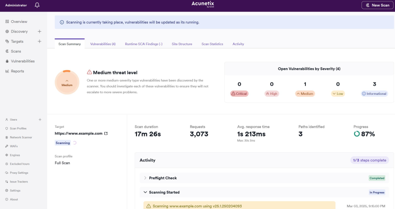The height and width of the screenshot is (209, 395).
Task: Click the Scan Profiles icon
Action: click(x=7, y=128)
